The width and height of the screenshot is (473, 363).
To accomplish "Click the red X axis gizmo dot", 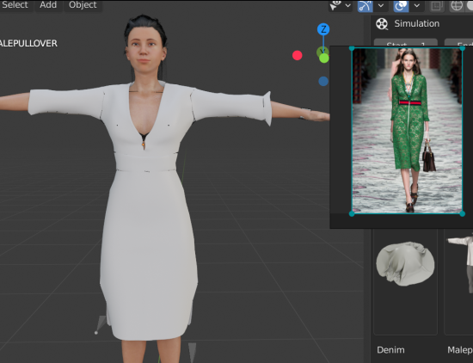I will coord(298,55).
